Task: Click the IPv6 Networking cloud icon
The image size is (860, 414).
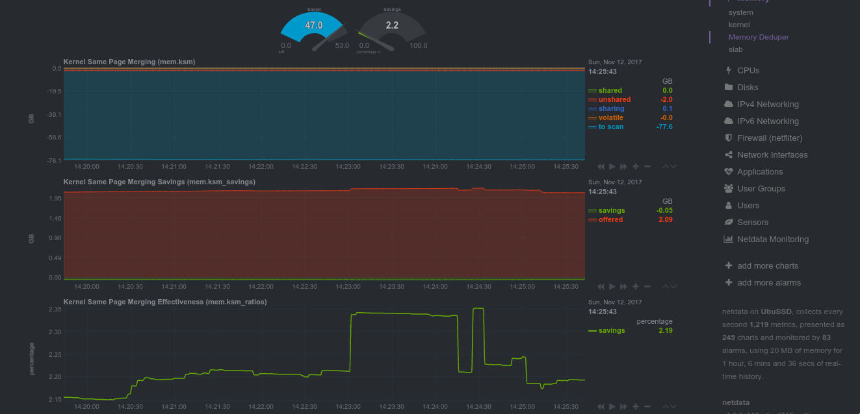Action: click(x=728, y=121)
